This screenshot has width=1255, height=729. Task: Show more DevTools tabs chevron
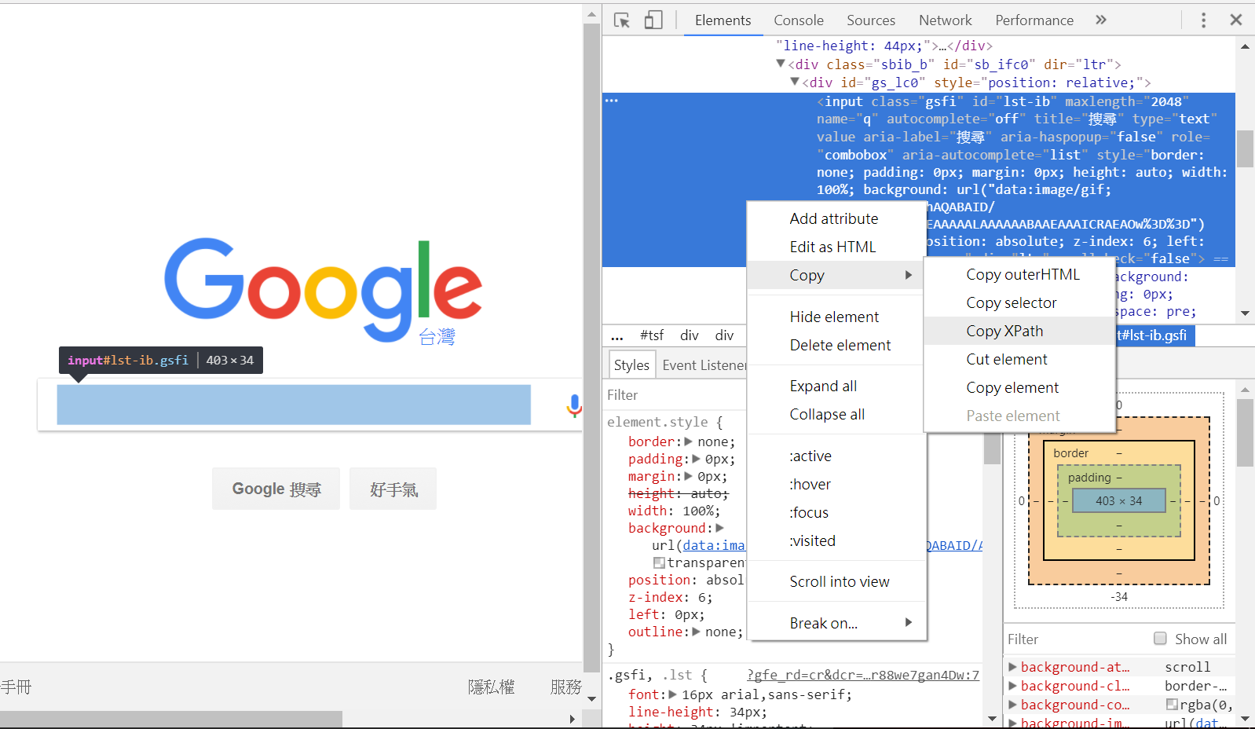[1101, 20]
